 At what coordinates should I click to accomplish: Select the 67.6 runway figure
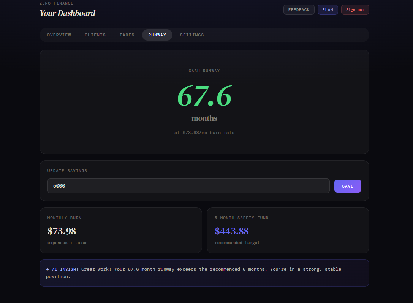(x=204, y=96)
